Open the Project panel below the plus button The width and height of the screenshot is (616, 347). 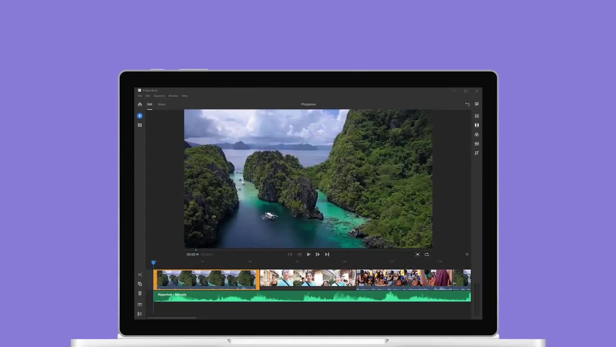pyautogui.click(x=140, y=125)
